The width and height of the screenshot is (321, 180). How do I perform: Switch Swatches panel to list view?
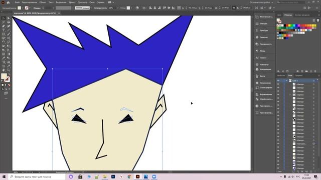pos(314,20)
